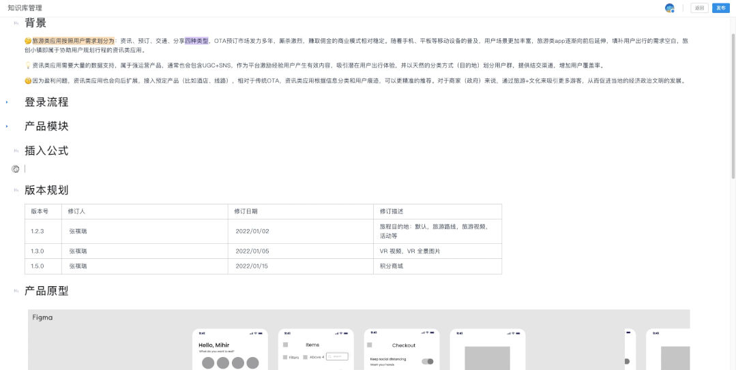This screenshot has height=370, width=736.
Task: Click description cell VR 视频, VR 全景图片
Action: pos(437,251)
